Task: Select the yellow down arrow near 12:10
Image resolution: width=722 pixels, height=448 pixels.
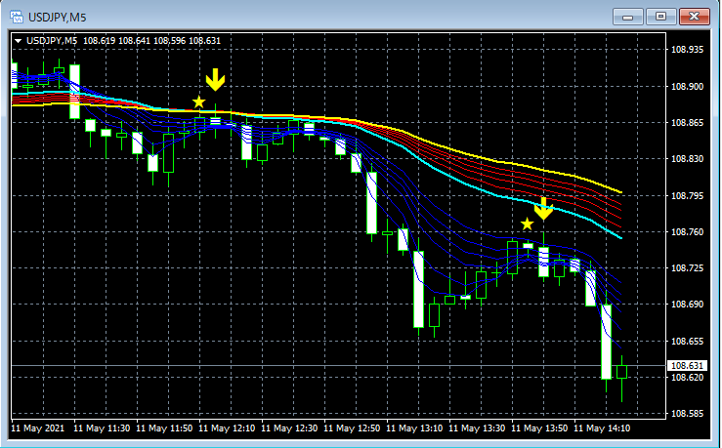Action: [x=215, y=80]
